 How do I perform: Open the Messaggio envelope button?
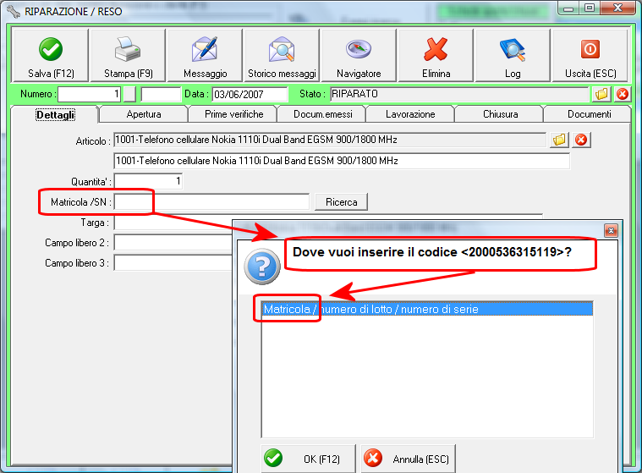206,55
